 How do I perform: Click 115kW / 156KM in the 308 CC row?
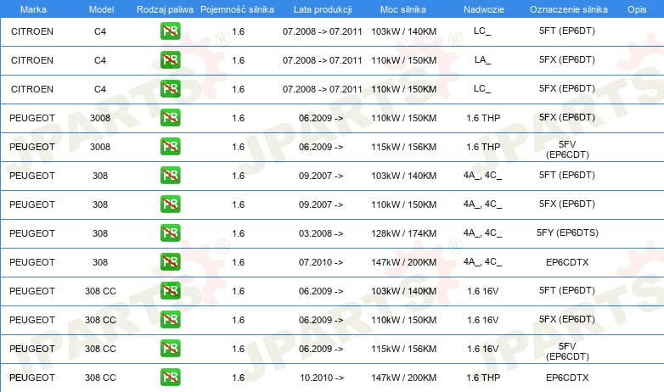pos(403,349)
